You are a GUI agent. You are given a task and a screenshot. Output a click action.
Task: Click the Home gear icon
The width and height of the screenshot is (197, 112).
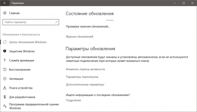coord(5,13)
